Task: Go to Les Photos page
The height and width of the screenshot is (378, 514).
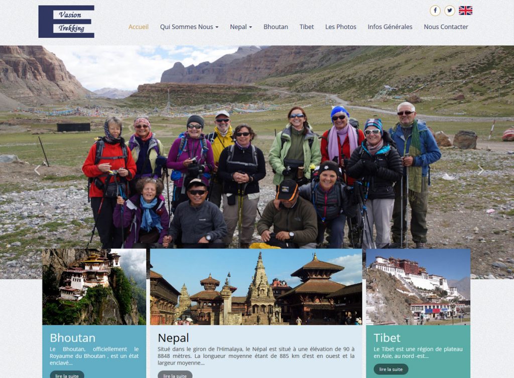Action: click(341, 27)
